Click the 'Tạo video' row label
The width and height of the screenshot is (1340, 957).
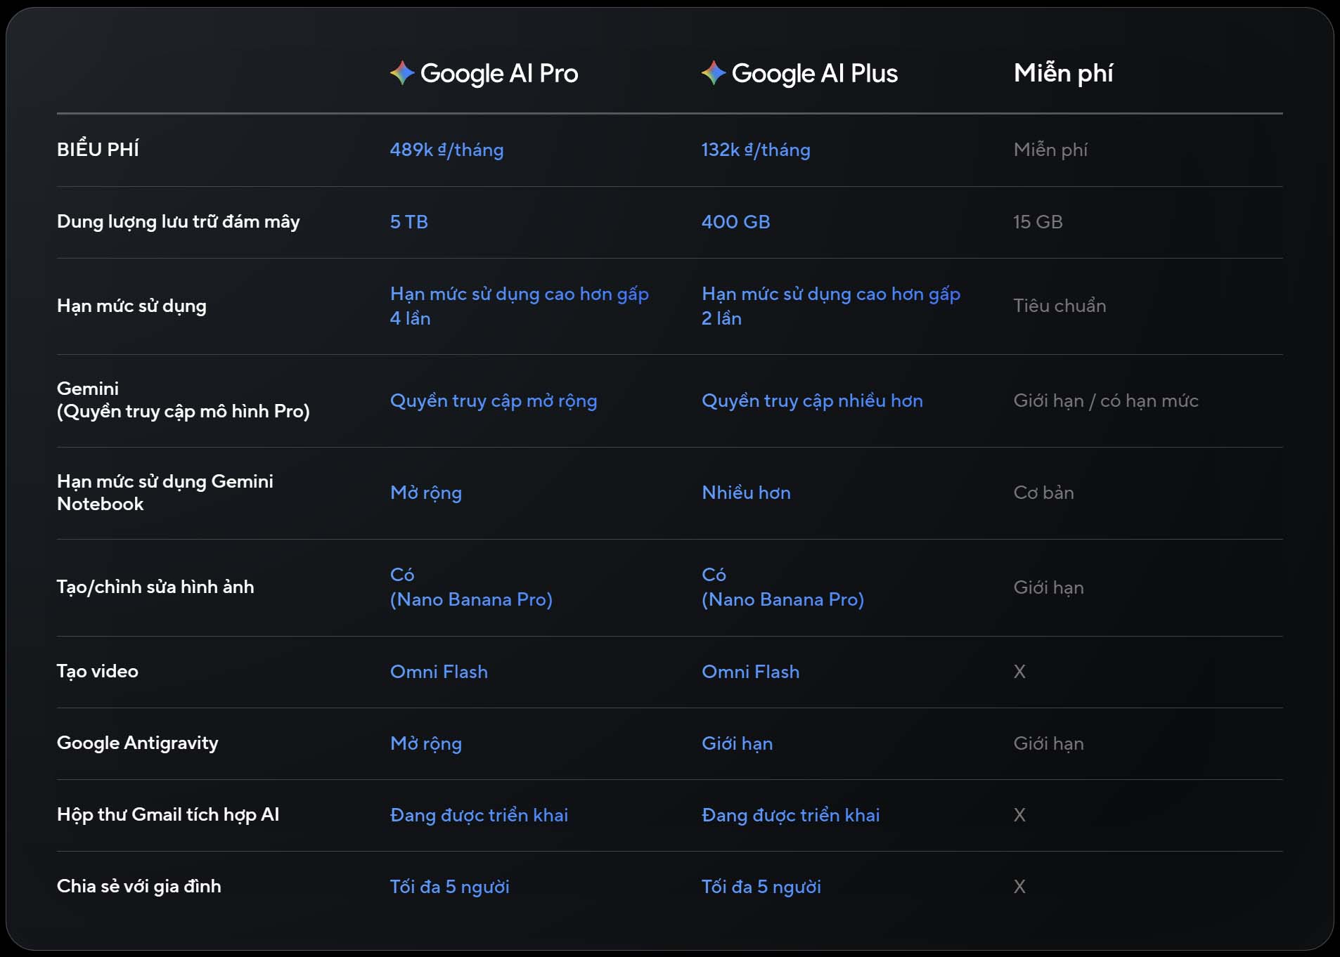98,671
